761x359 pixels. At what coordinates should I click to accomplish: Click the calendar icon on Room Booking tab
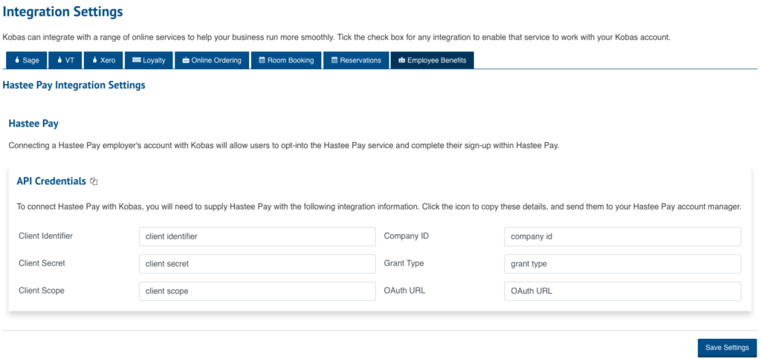click(261, 60)
